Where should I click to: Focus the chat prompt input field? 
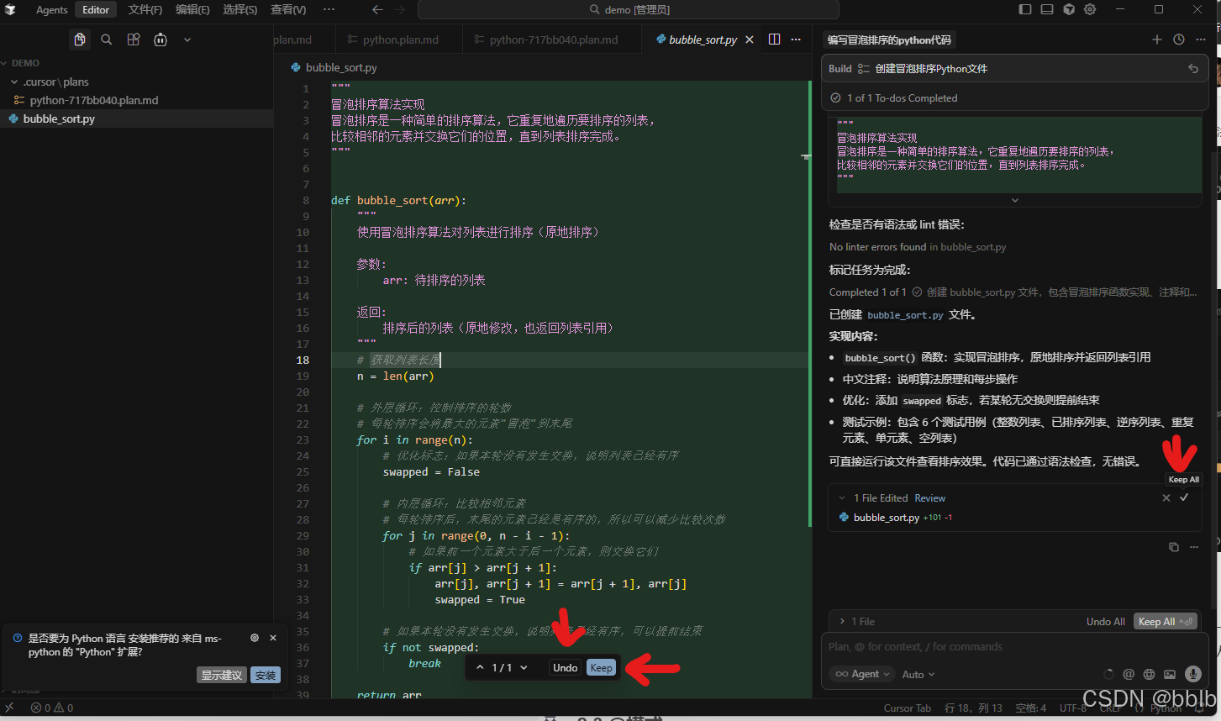1015,647
